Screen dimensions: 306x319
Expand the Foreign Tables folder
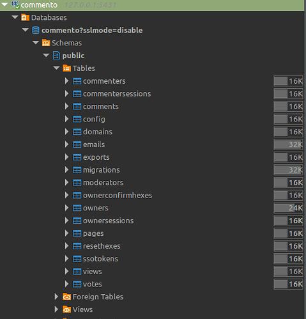click(56, 297)
